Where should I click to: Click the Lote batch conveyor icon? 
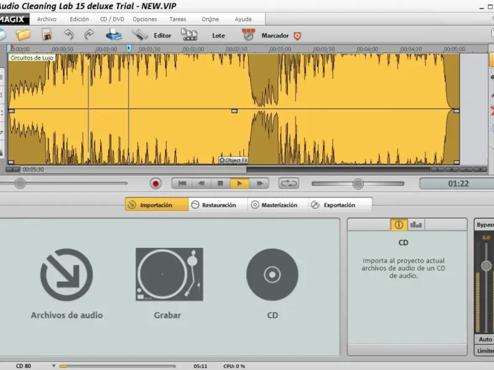click(189, 35)
